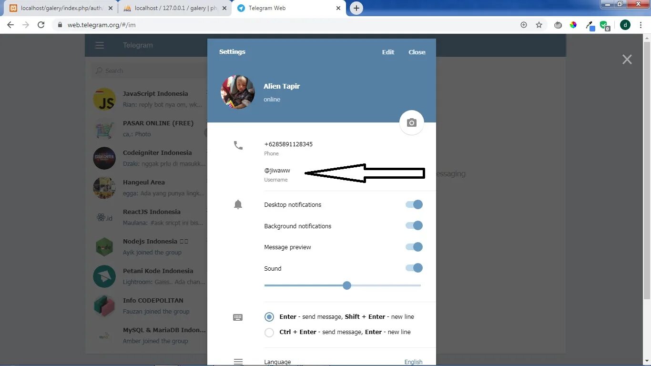Screen dimensions: 651x366
Task: Click the colorful wheel extension icon
Action: coord(573,25)
